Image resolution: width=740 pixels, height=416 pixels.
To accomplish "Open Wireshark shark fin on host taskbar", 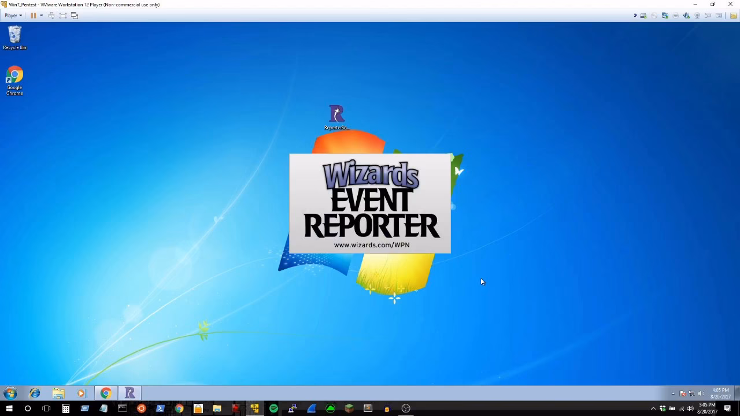I will [x=311, y=408].
